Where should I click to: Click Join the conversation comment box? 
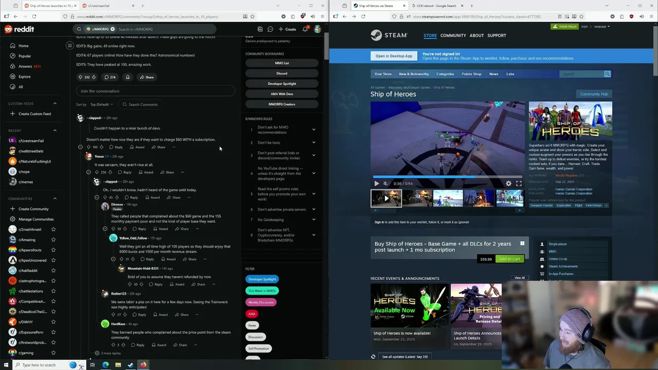point(155,91)
